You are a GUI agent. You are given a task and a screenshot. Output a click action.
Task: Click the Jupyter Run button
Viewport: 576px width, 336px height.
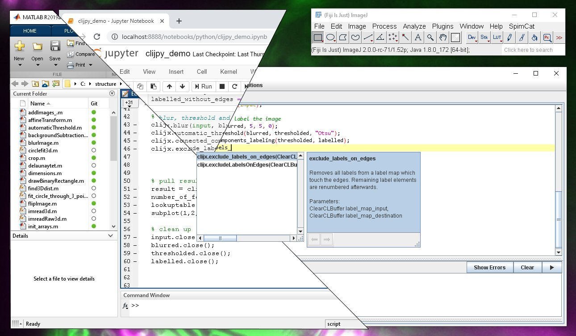203,86
